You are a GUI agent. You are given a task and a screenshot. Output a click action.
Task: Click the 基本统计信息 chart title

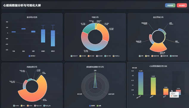click(32, 17)
